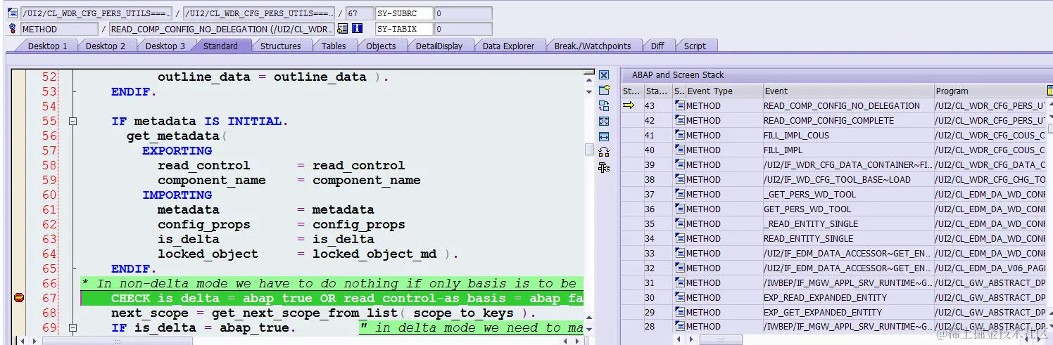Click the ABAP and Screen Stack title

(x=677, y=74)
